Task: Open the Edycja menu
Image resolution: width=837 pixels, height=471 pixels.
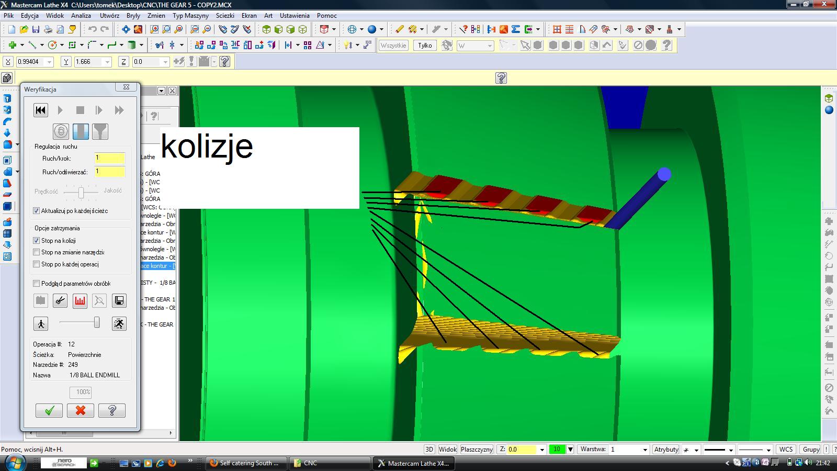Action: [30, 16]
